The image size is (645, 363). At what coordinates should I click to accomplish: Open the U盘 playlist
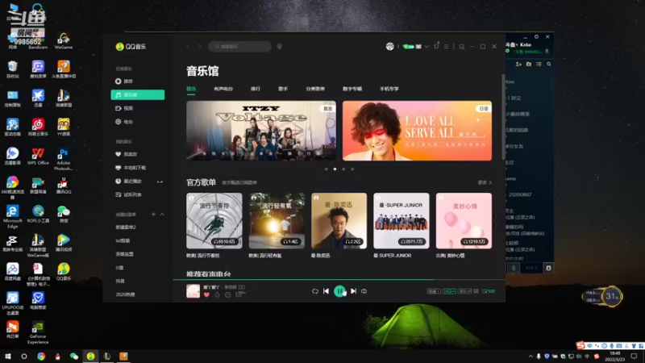coord(119,268)
